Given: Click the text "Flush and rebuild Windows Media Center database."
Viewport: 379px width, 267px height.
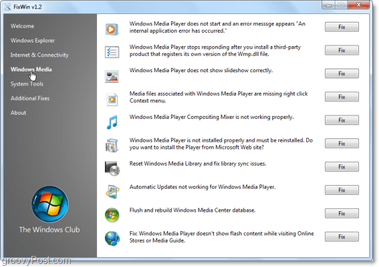Looking at the screenshot, I should (192, 210).
